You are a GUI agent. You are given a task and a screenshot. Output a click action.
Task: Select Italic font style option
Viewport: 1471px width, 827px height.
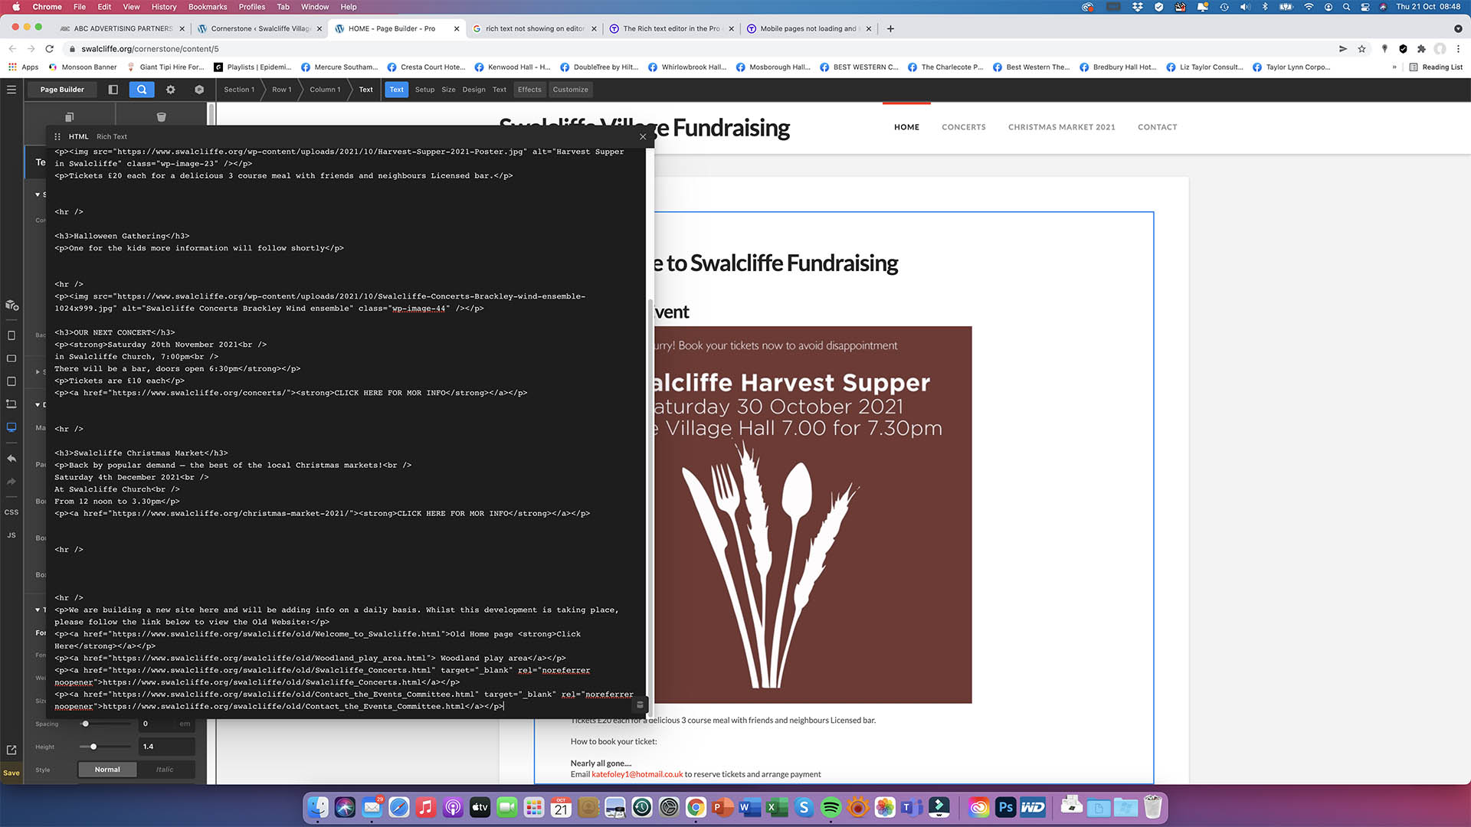click(x=165, y=770)
